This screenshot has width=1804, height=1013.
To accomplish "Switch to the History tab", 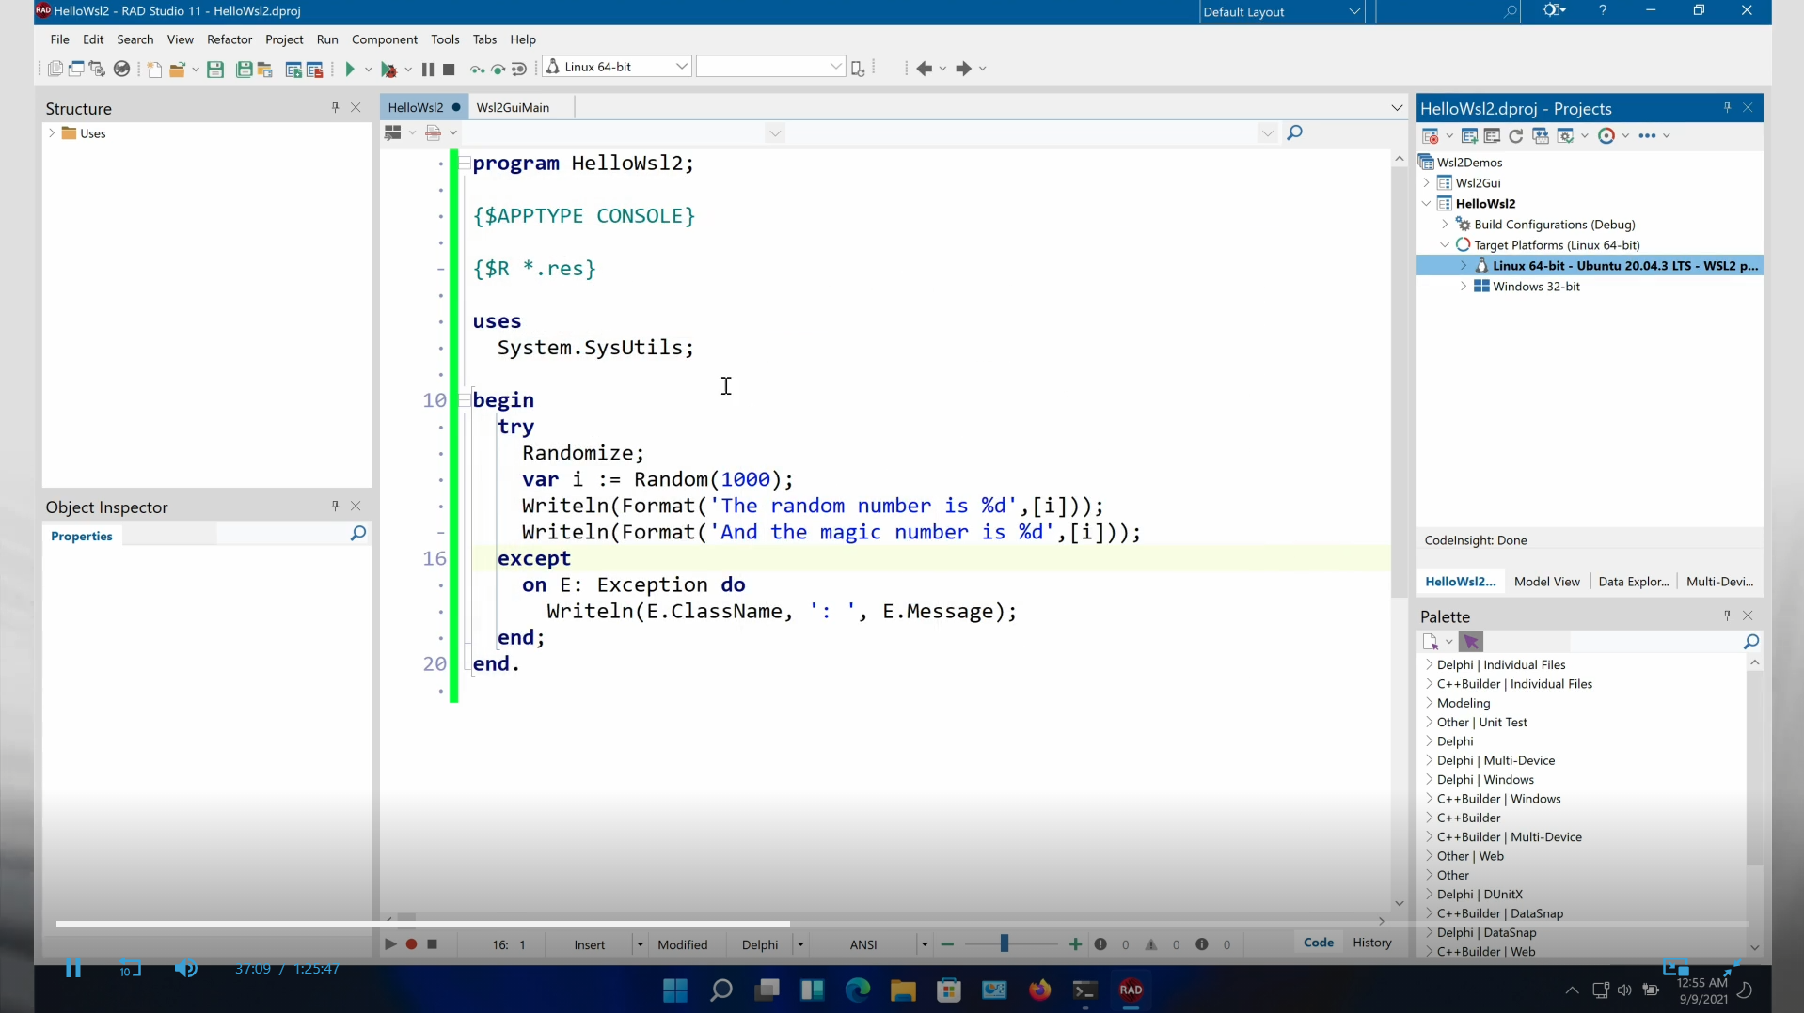I will coord(1371,943).
